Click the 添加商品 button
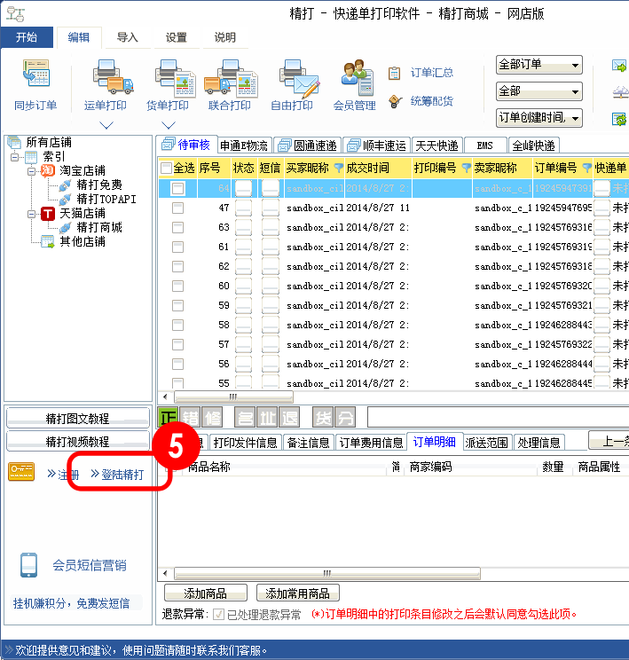Image resolution: width=629 pixels, height=660 pixels. pyautogui.click(x=206, y=593)
